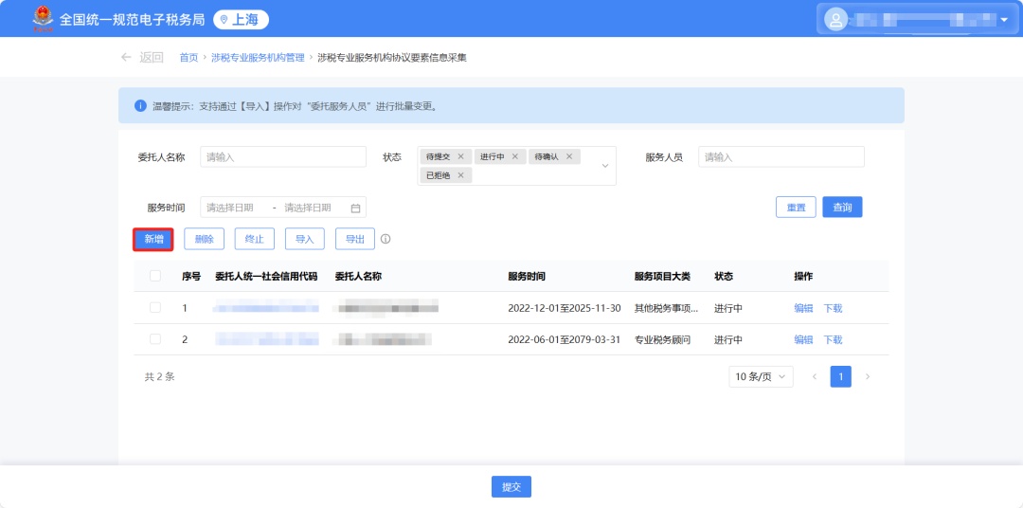This screenshot has width=1023, height=508.
Task: Expand the 状态 multi-select dropdown
Action: coord(605,166)
